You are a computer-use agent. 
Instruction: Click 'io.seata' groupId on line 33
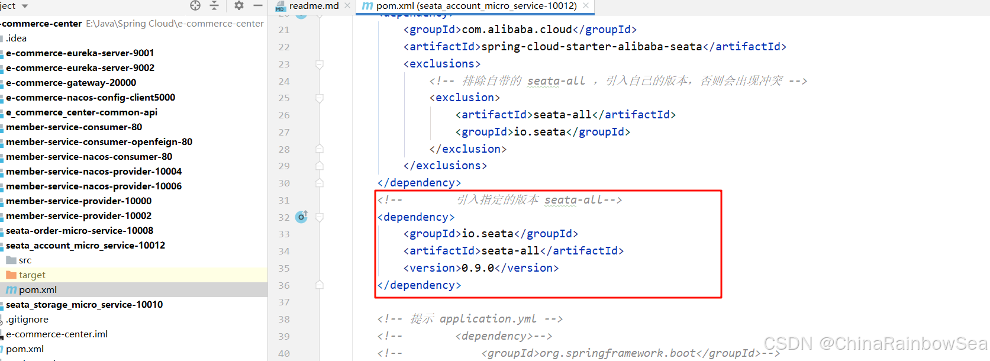coord(488,234)
